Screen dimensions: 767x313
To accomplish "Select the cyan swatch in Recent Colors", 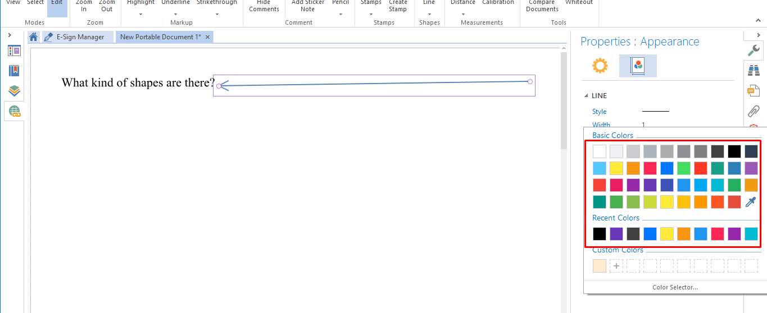I will click(x=751, y=234).
